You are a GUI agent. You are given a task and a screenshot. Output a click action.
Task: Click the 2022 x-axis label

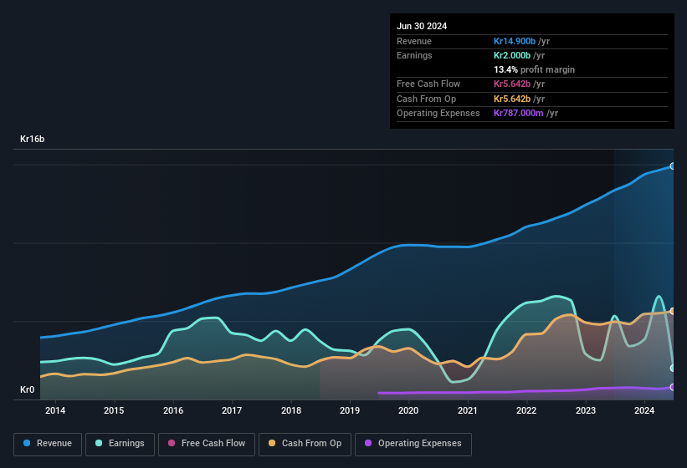click(x=526, y=410)
